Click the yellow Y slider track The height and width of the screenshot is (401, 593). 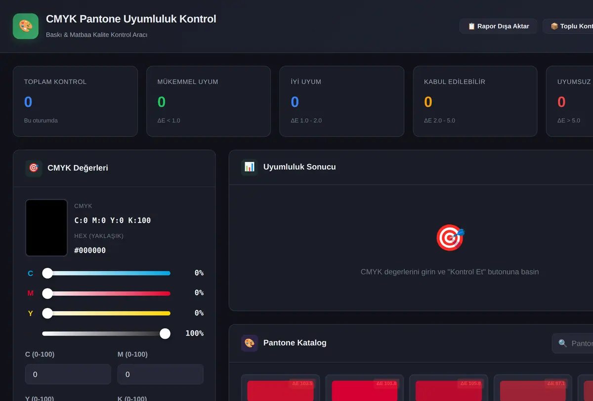[x=106, y=313]
